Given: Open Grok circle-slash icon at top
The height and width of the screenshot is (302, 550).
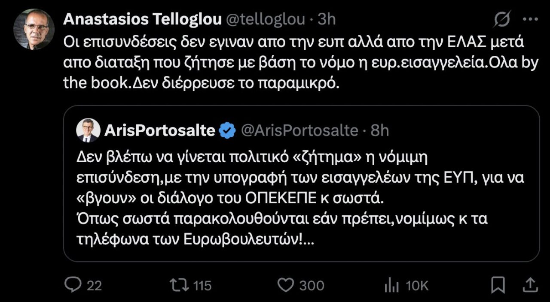Looking at the screenshot, I should point(502,20).
